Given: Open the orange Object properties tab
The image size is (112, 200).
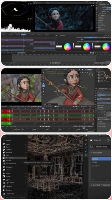Looking at the screenshot, I should (x=86, y=140).
